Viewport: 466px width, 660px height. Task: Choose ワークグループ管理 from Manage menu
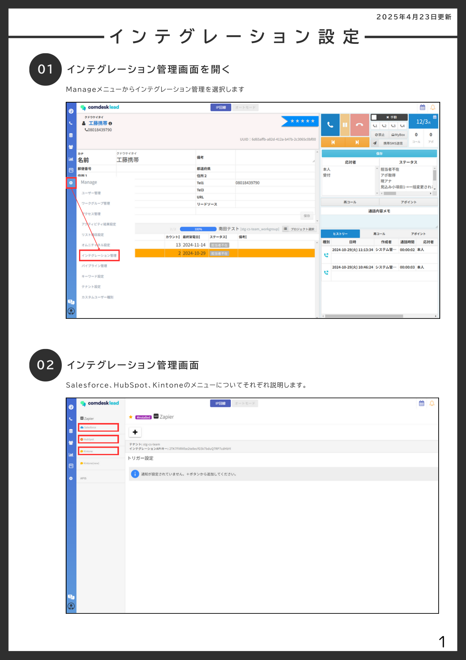pos(96,203)
